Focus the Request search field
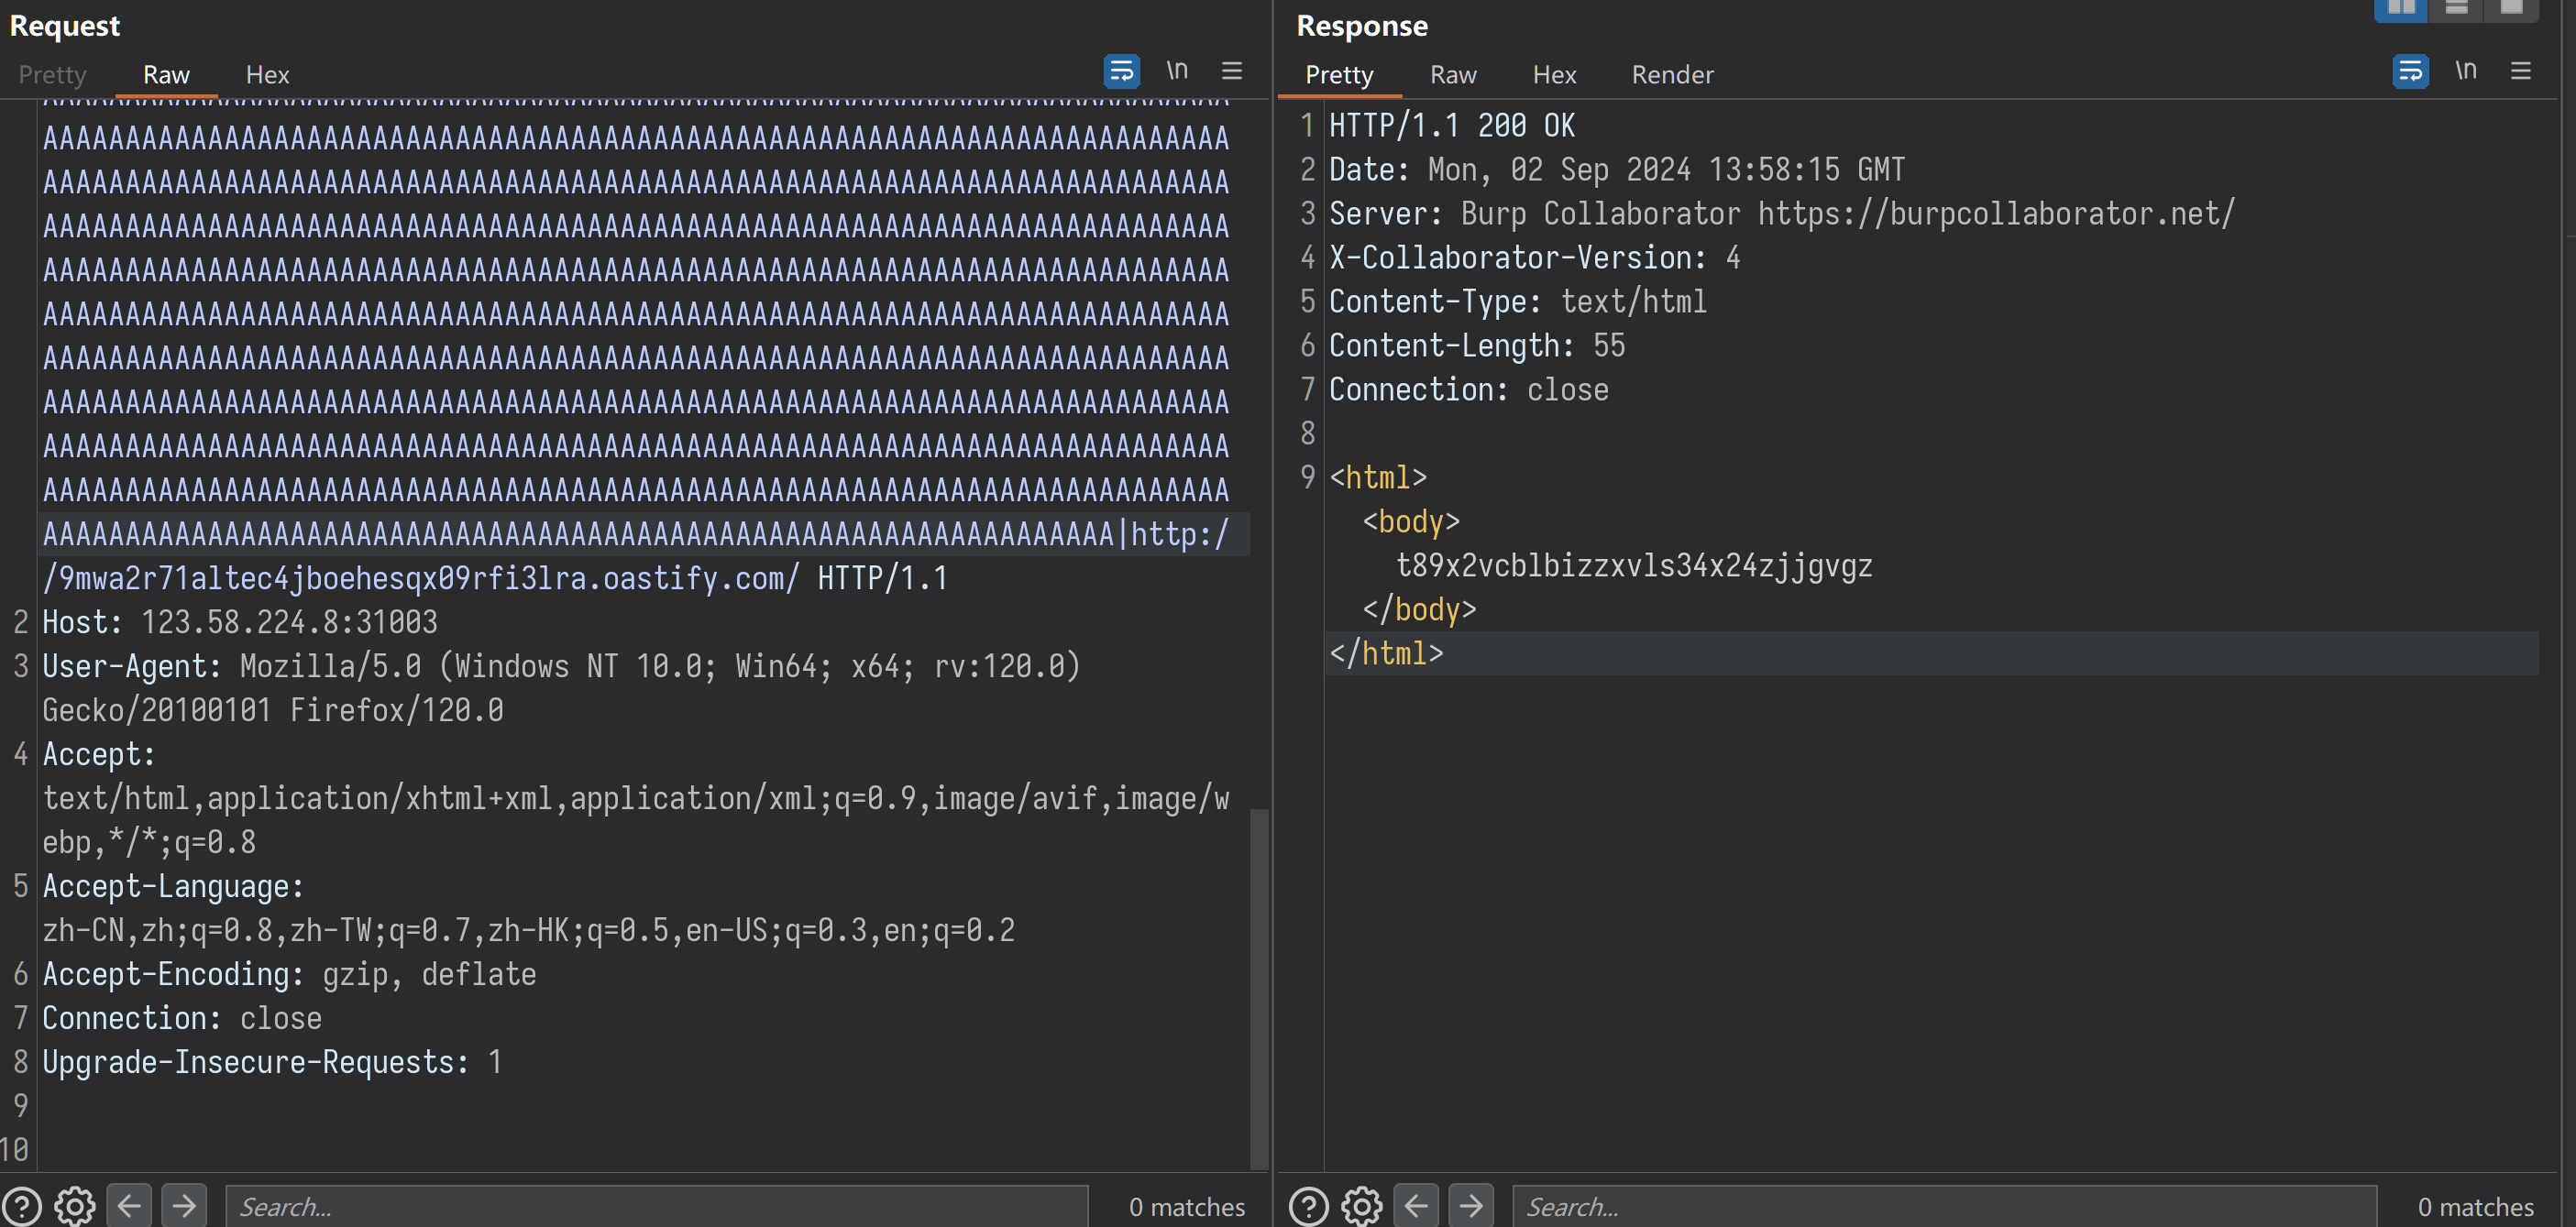 [x=656, y=1207]
